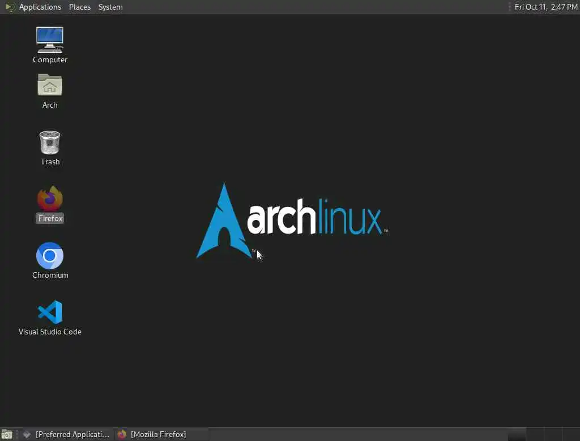Click the "Visual Studio Code" icon label
The image size is (580, 441).
pyautogui.click(x=50, y=332)
